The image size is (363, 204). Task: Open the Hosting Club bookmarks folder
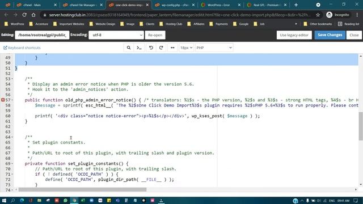[x=171, y=24]
